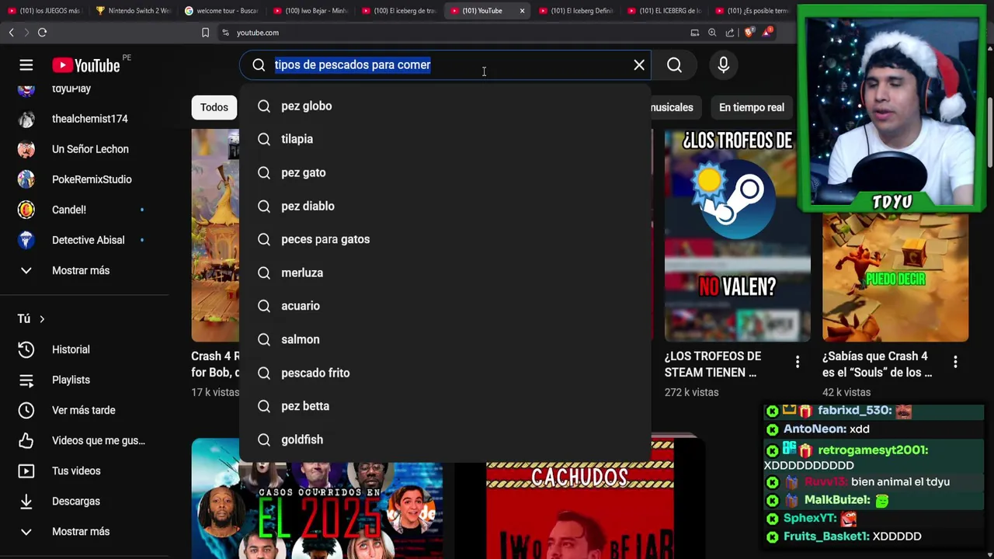The image size is (994, 559).
Task: Click the search icon beside 'goldfish'
Action: 264,439
